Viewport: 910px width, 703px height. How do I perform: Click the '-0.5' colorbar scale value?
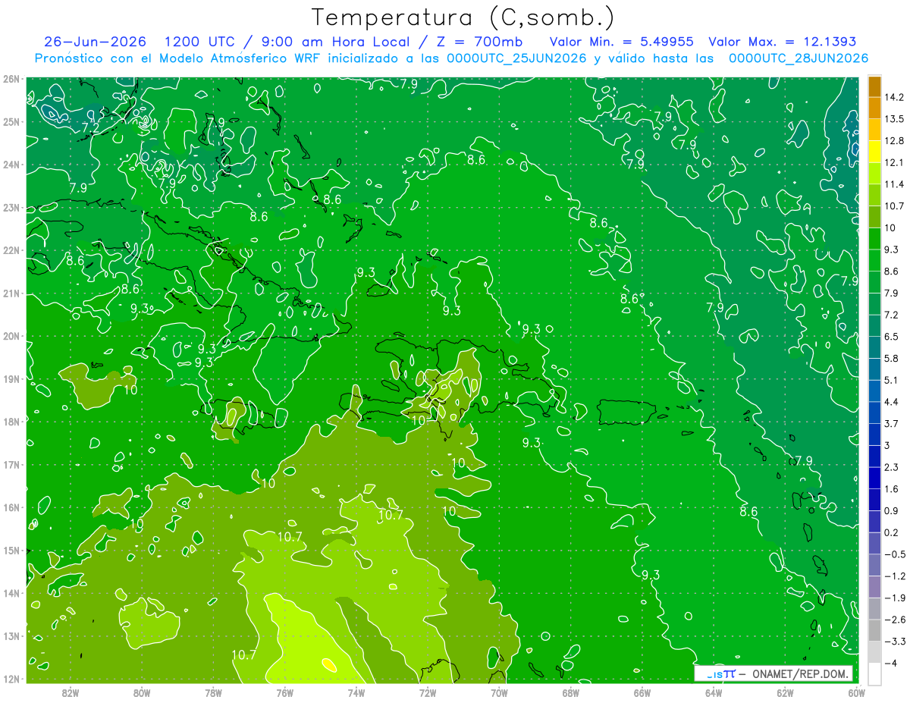coord(893,554)
